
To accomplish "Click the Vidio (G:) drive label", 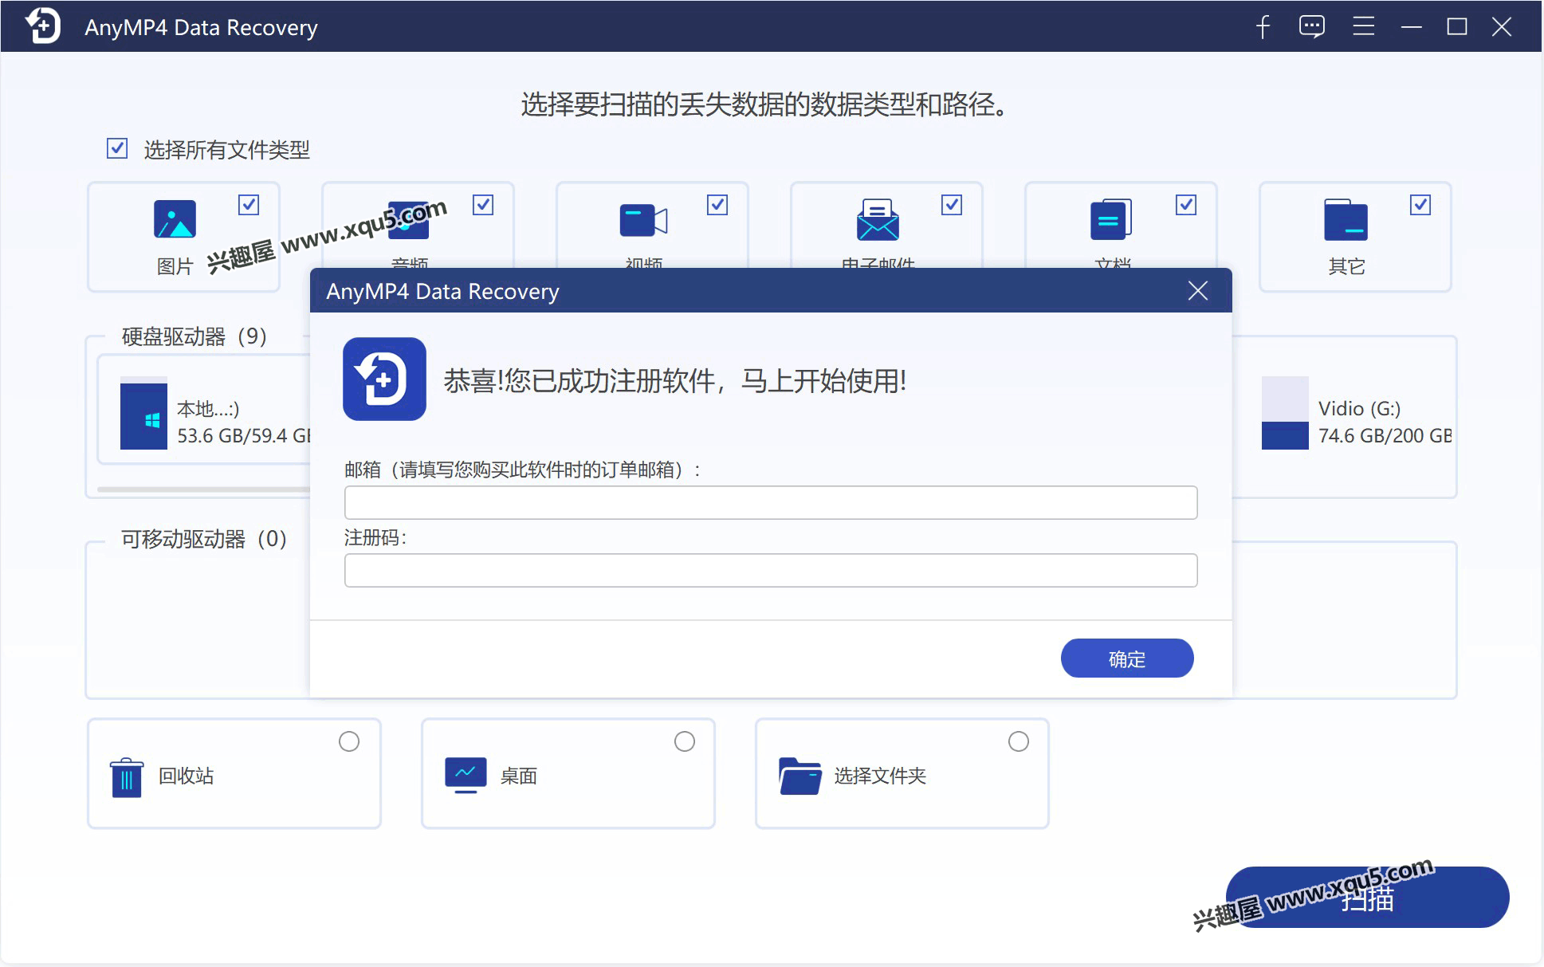I will click(x=1359, y=409).
